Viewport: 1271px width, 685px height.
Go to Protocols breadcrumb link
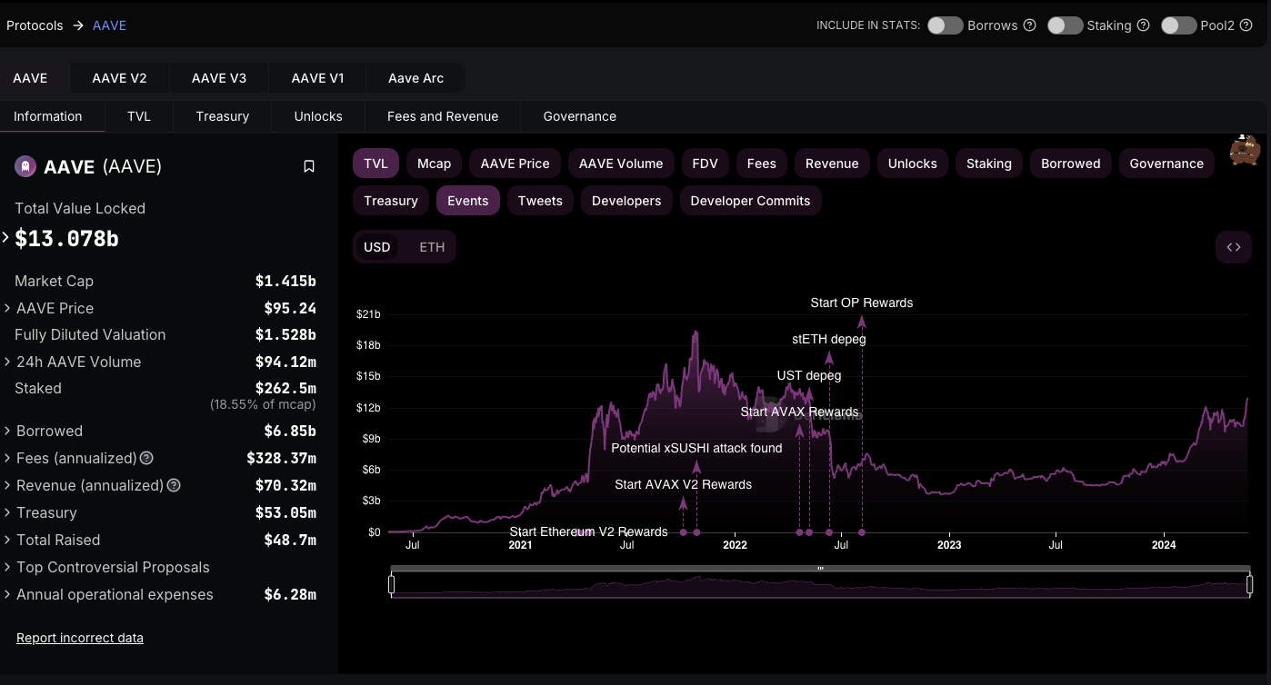pos(35,25)
